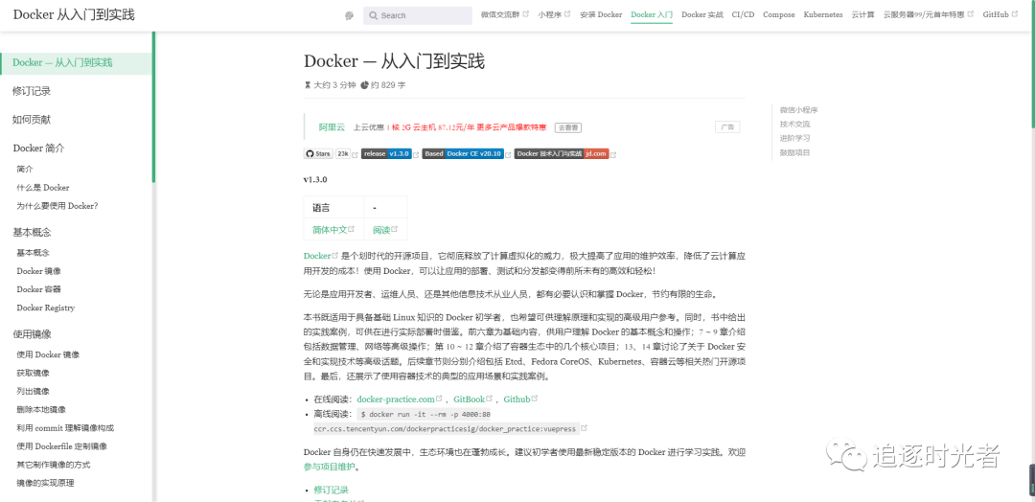Open the Docker 入门 nav tab
Viewport: 1035px width, 502px height.
[x=652, y=14]
